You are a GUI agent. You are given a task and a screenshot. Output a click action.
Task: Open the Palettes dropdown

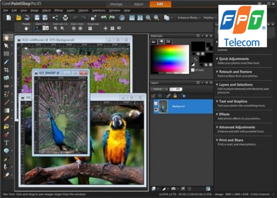pyautogui.click(x=210, y=18)
